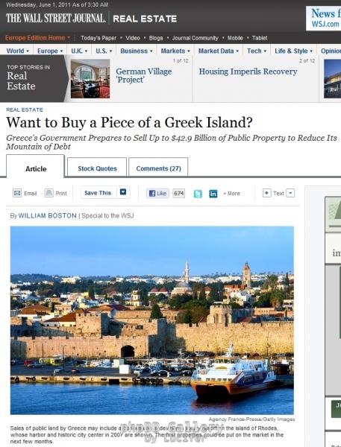The width and height of the screenshot is (341, 447).
Task: Decrease text size with minus icon
Action: pyautogui.click(x=290, y=193)
